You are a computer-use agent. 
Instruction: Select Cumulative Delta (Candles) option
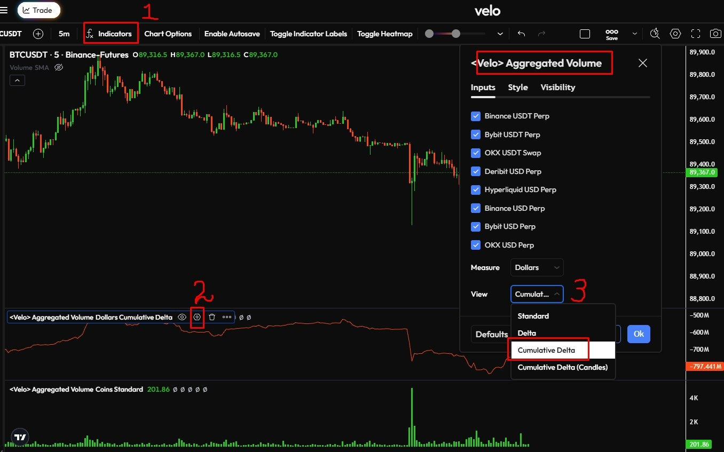pos(563,367)
